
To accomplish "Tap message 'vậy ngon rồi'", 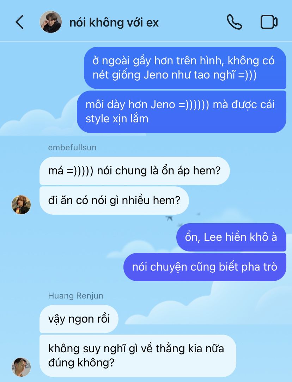I will click(x=79, y=319).
